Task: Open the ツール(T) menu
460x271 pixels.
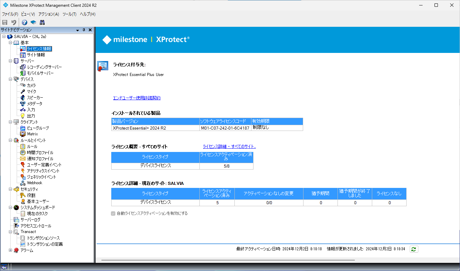Action: point(69,14)
